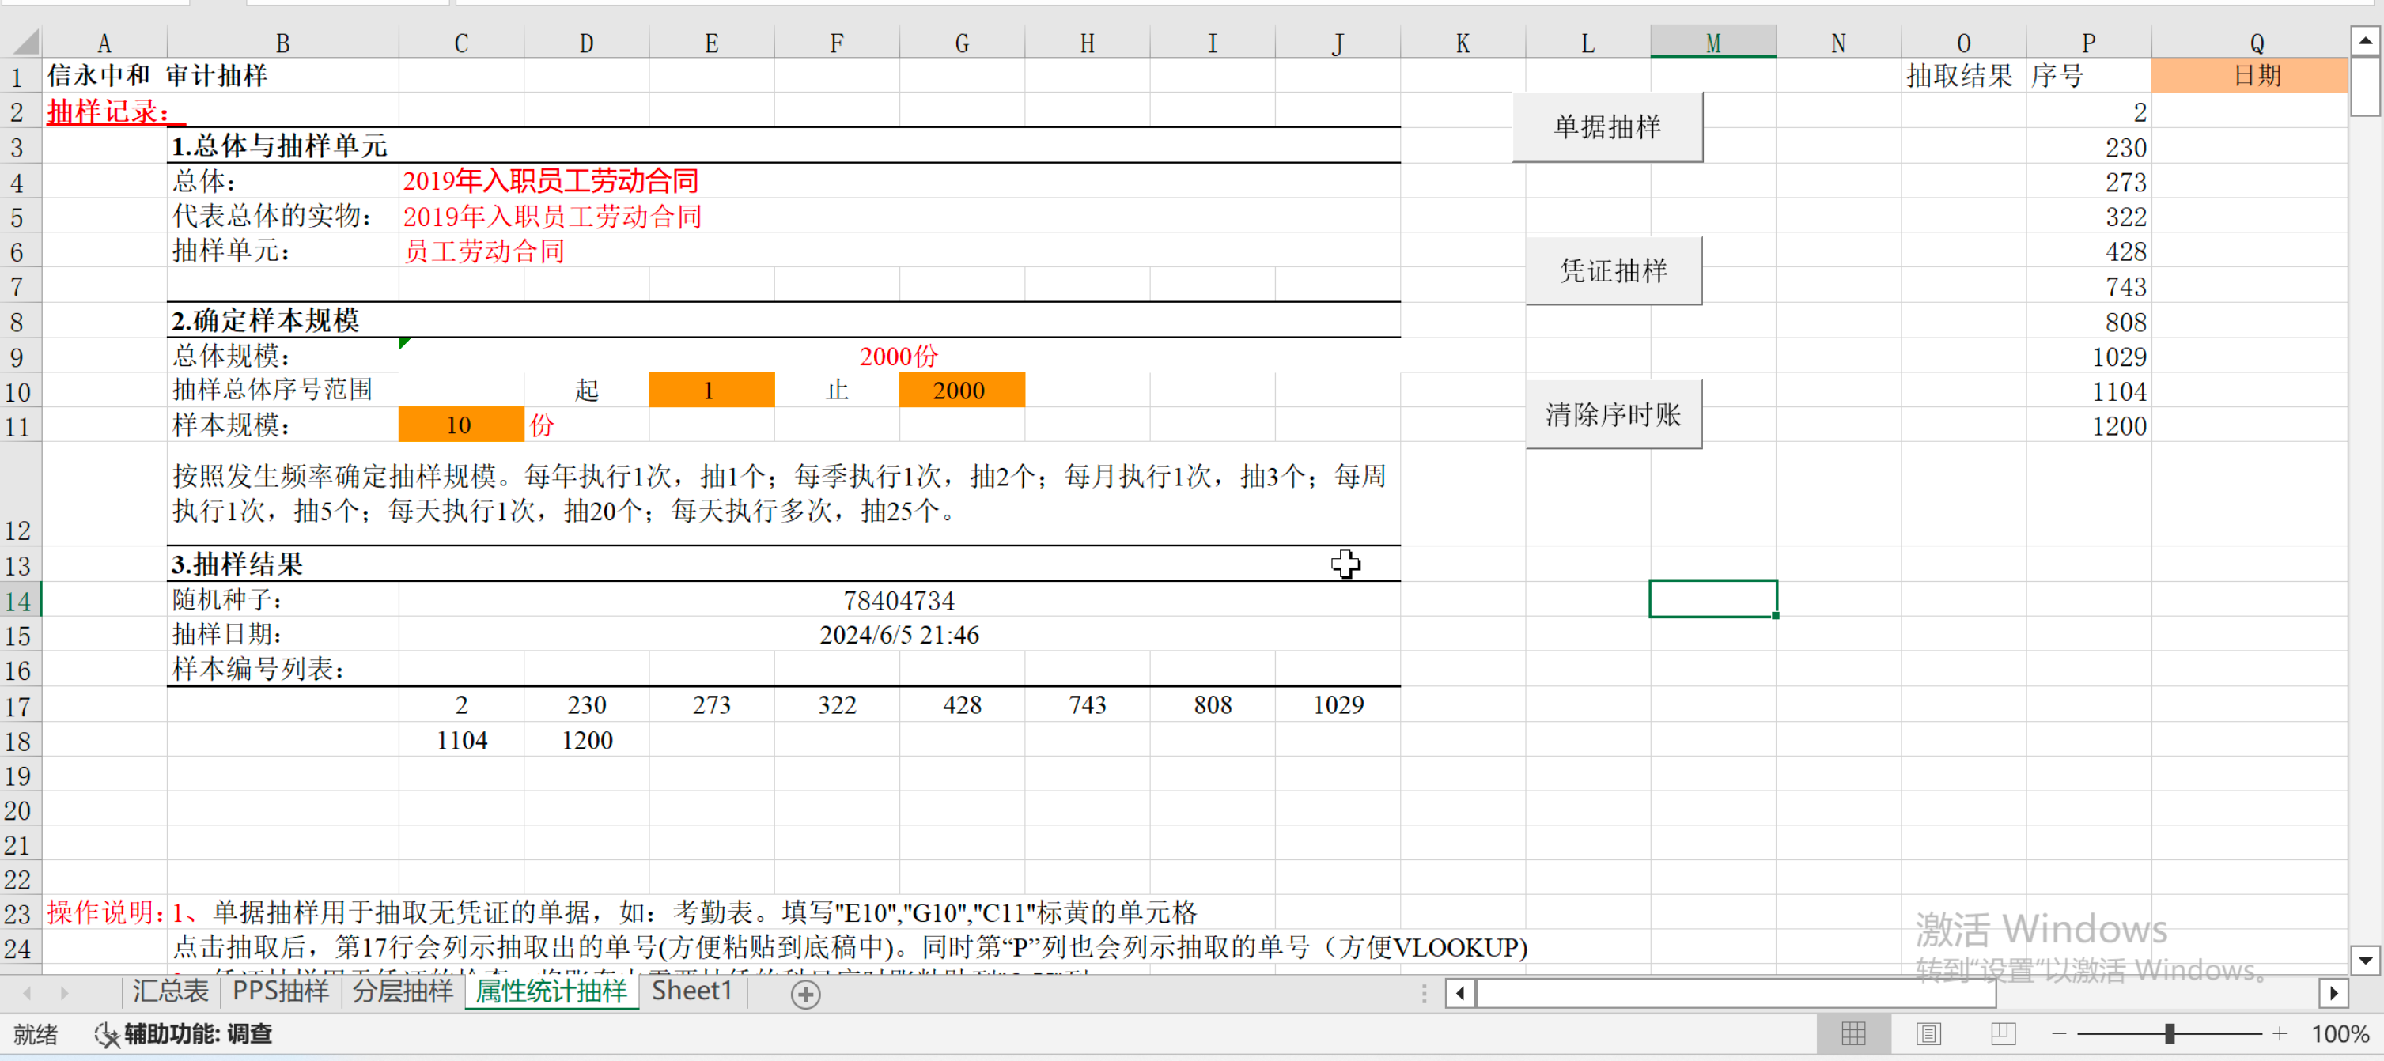The width and height of the screenshot is (2384, 1061).
Task: Click the orange sample size cell 10
Action: pyautogui.click(x=461, y=425)
